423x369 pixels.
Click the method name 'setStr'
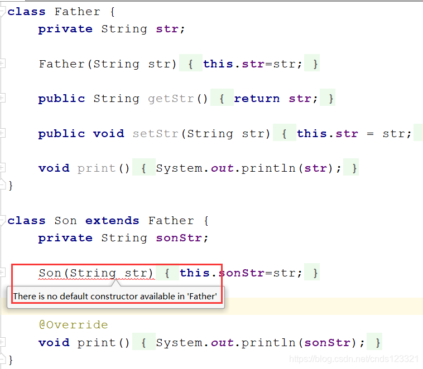click(x=155, y=133)
